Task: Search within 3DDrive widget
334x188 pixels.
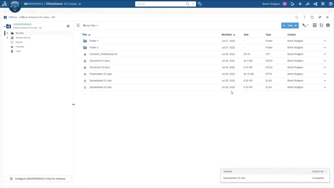Action: click(297, 17)
